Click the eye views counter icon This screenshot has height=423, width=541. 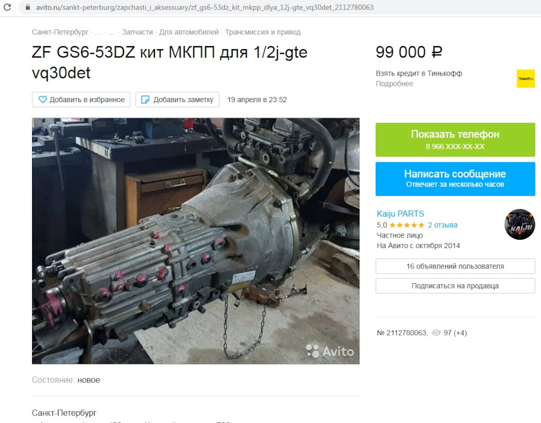click(x=436, y=333)
